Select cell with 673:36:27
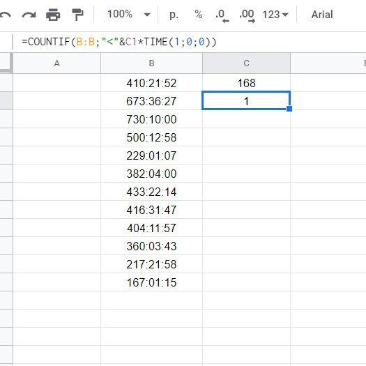The width and height of the screenshot is (366, 366). tap(151, 101)
